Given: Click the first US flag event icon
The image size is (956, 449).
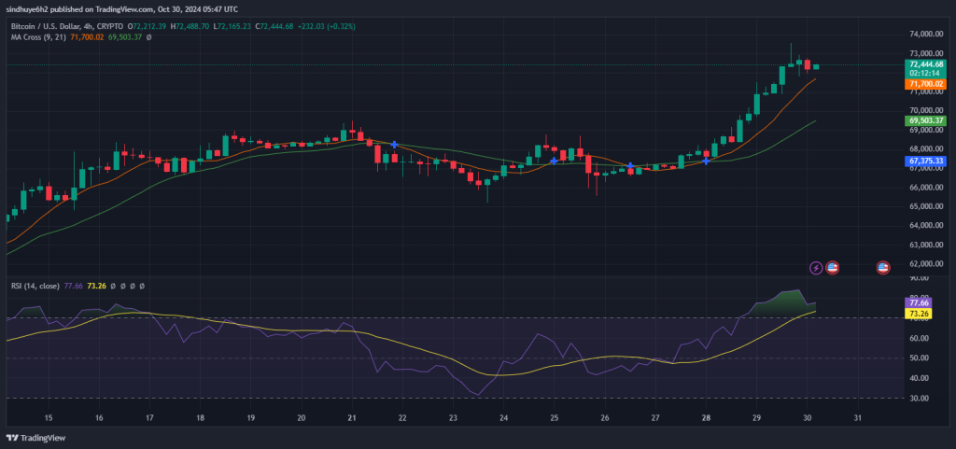Looking at the screenshot, I should (833, 268).
